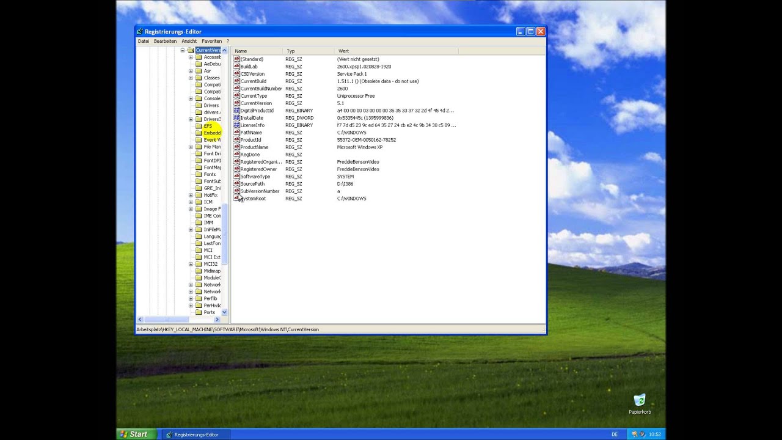Click the FontDPI key folder icon
This screenshot has height=440, width=782.
tap(199, 160)
